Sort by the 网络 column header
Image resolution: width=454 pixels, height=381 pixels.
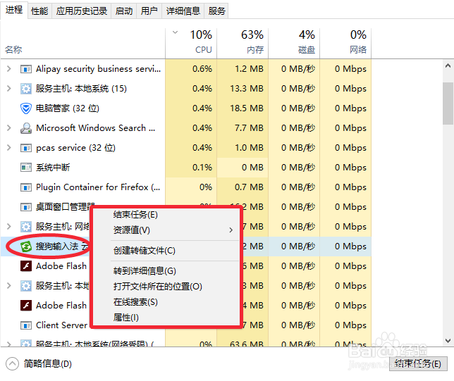(x=345, y=44)
